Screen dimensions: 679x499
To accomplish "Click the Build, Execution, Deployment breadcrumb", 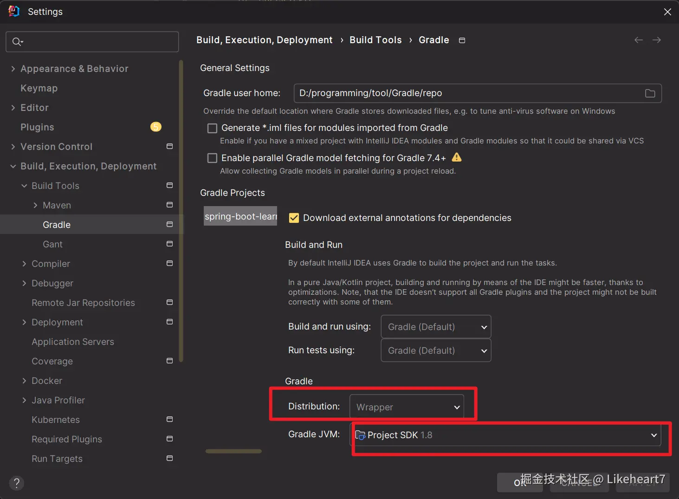I will pos(265,40).
